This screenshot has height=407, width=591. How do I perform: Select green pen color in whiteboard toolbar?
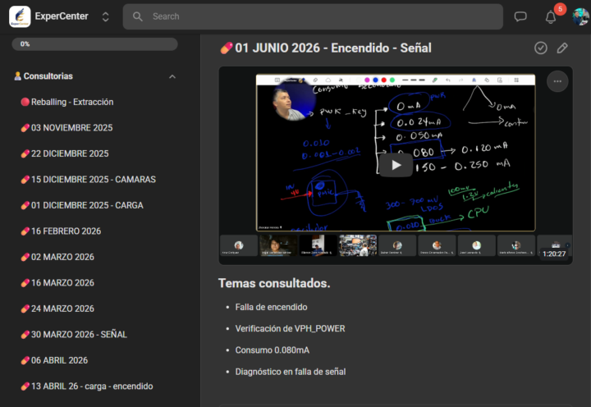click(392, 80)
